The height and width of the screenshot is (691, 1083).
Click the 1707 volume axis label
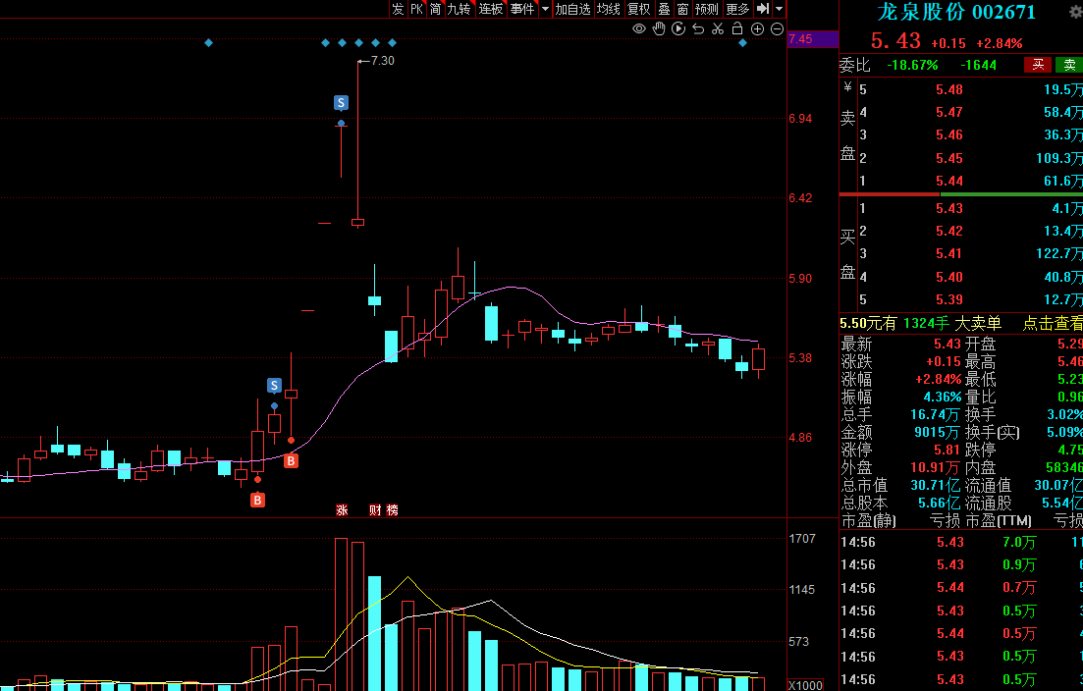[802, 539]
